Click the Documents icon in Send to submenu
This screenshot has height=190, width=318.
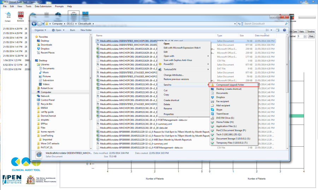(212, 93)
